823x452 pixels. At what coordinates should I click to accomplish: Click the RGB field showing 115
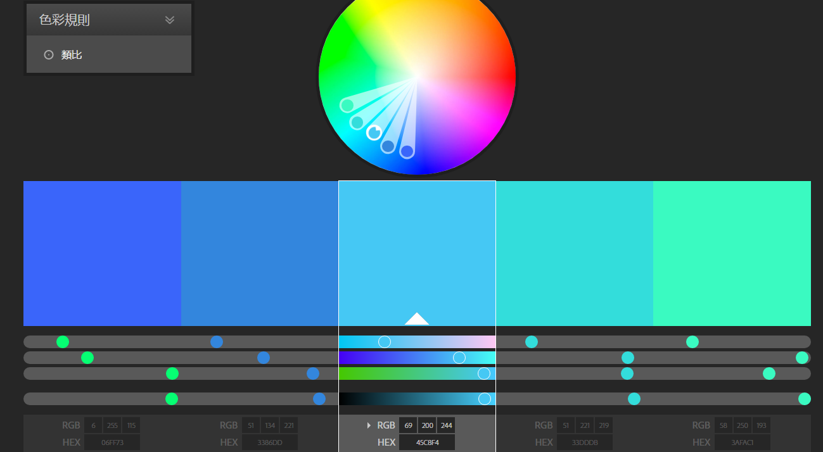(131, 425)
